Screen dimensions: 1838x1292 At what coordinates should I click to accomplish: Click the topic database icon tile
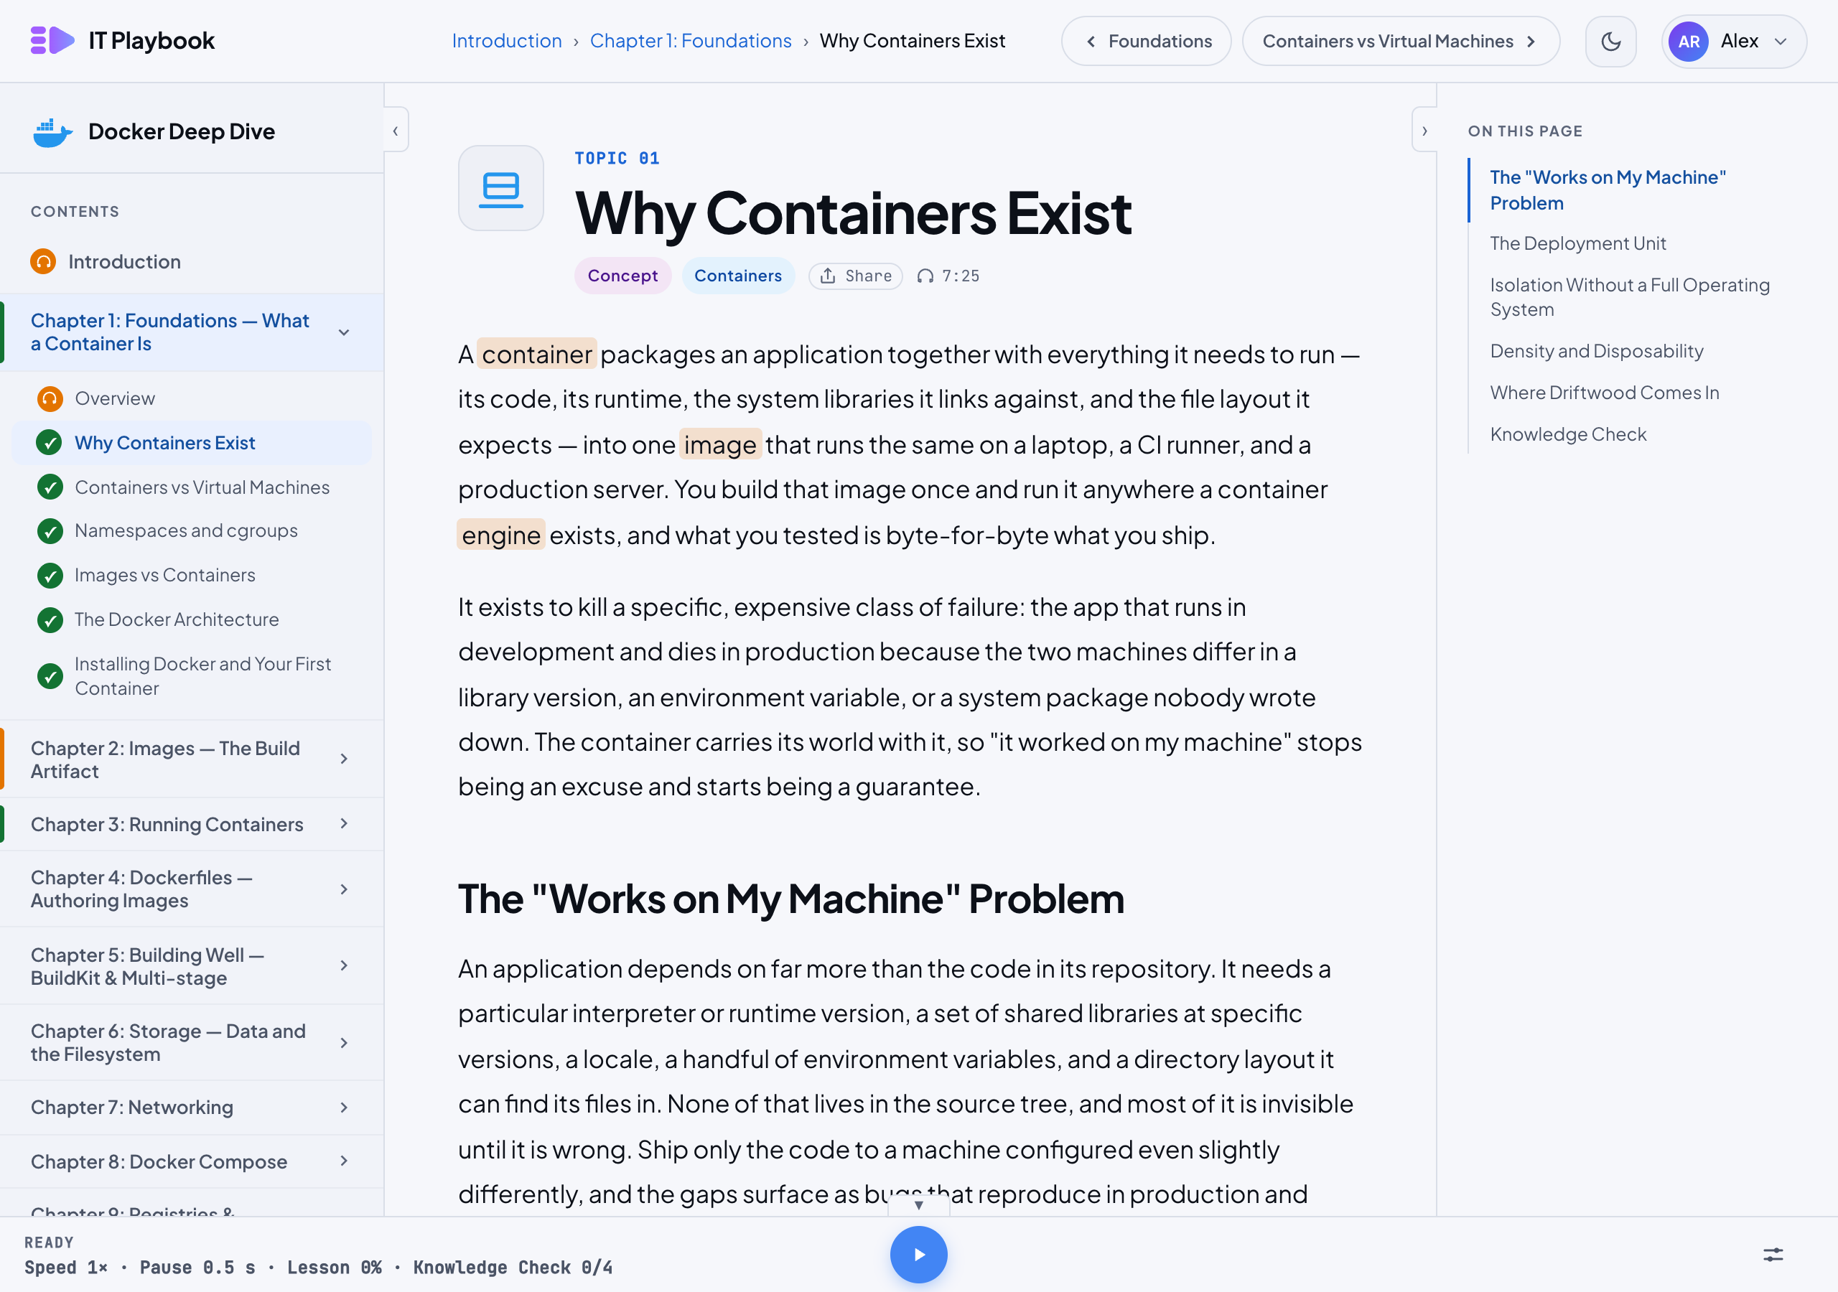pos(501,188)
